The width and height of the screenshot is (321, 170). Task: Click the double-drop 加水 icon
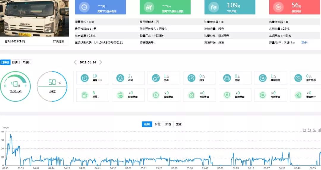(x=156, y=78)
